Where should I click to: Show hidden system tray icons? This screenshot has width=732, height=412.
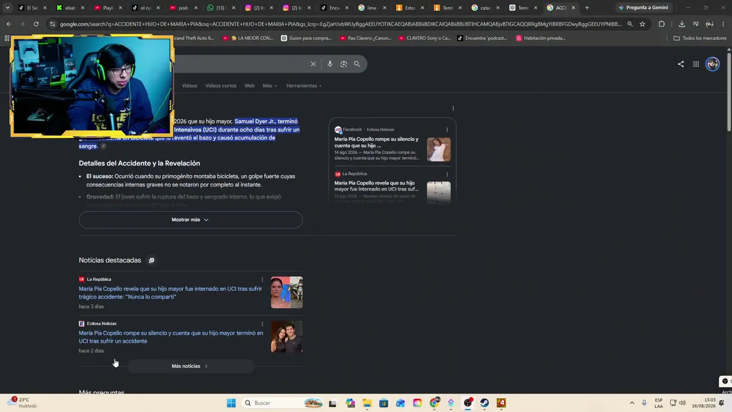coord(632,403)
